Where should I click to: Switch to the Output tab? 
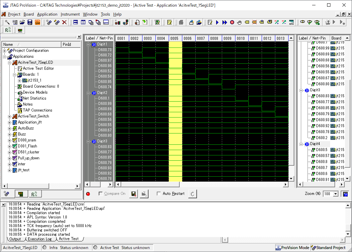[x=15, y=239]
